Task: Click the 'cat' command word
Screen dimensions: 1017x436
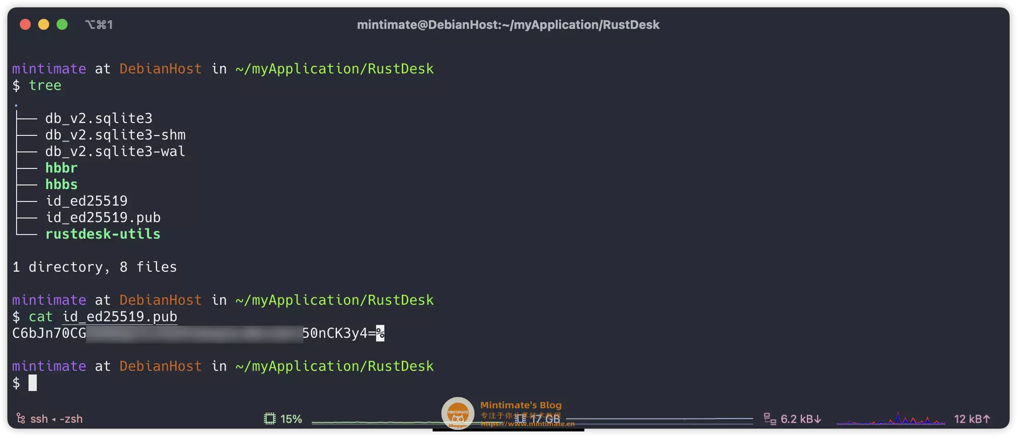Action: coord(41,317)
